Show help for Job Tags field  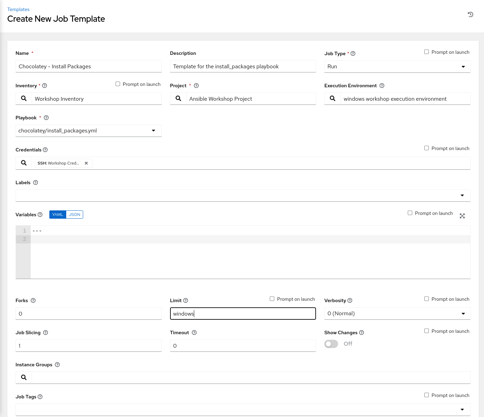tap(40, 397)
